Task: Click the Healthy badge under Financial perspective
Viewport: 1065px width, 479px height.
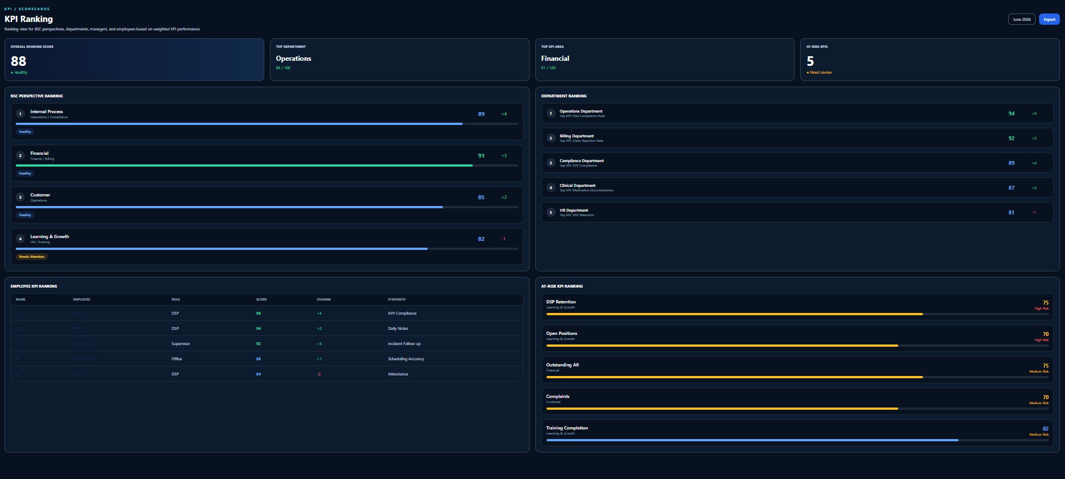Action: (x=25, y=173)
